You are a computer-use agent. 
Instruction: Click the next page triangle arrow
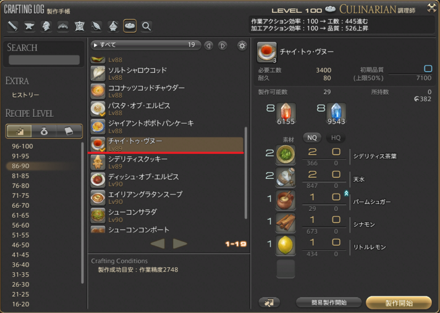tap(180, 244)
